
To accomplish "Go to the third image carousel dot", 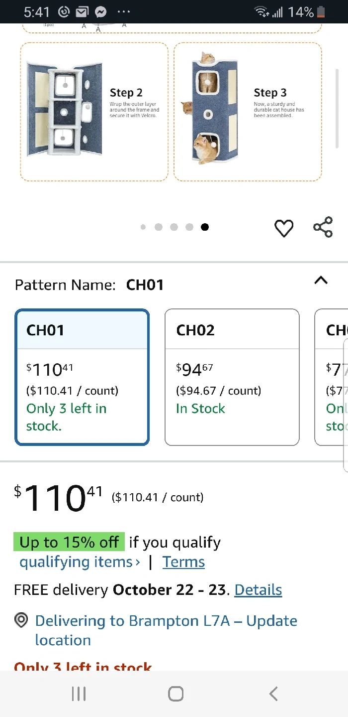I will pos(174,227).
